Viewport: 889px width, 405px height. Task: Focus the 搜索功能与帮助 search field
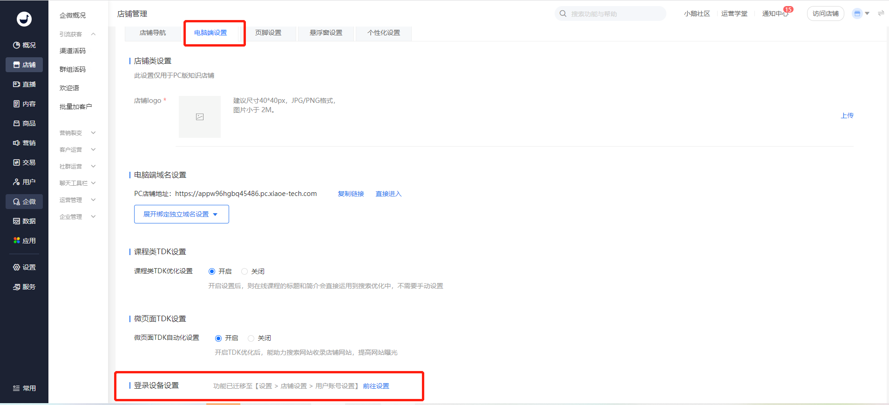(611, 13)
